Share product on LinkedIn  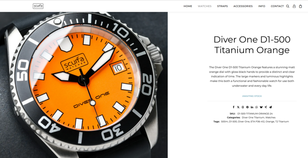point(252,107)
